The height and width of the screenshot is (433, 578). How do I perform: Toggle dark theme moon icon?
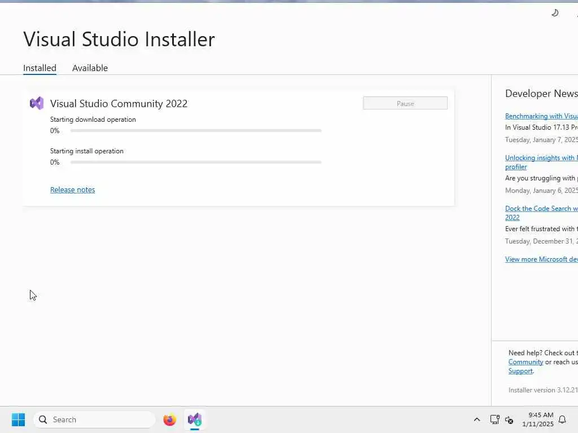coord(555,13)
